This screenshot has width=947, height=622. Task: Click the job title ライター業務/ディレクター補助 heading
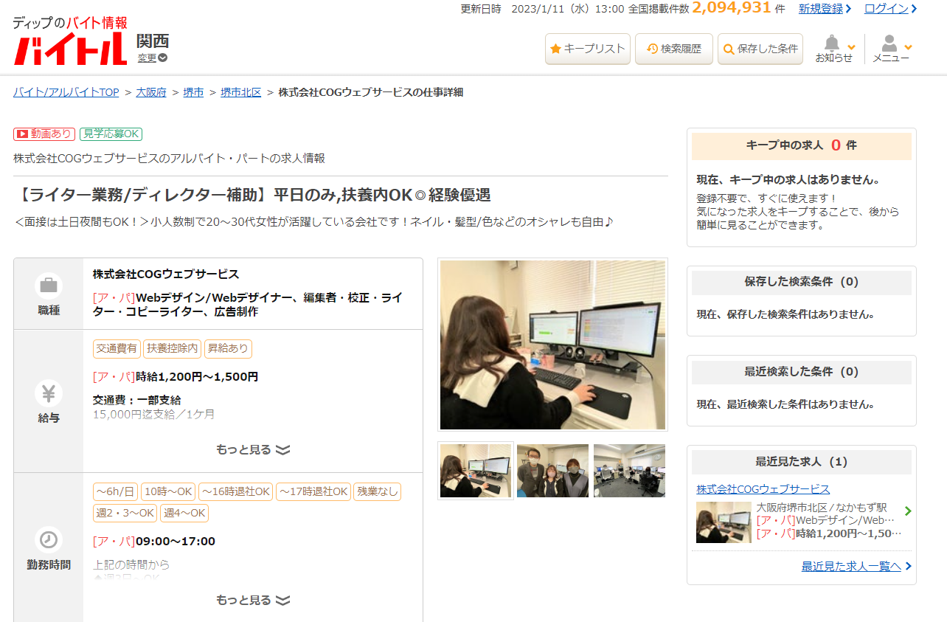tap(253, 196)
